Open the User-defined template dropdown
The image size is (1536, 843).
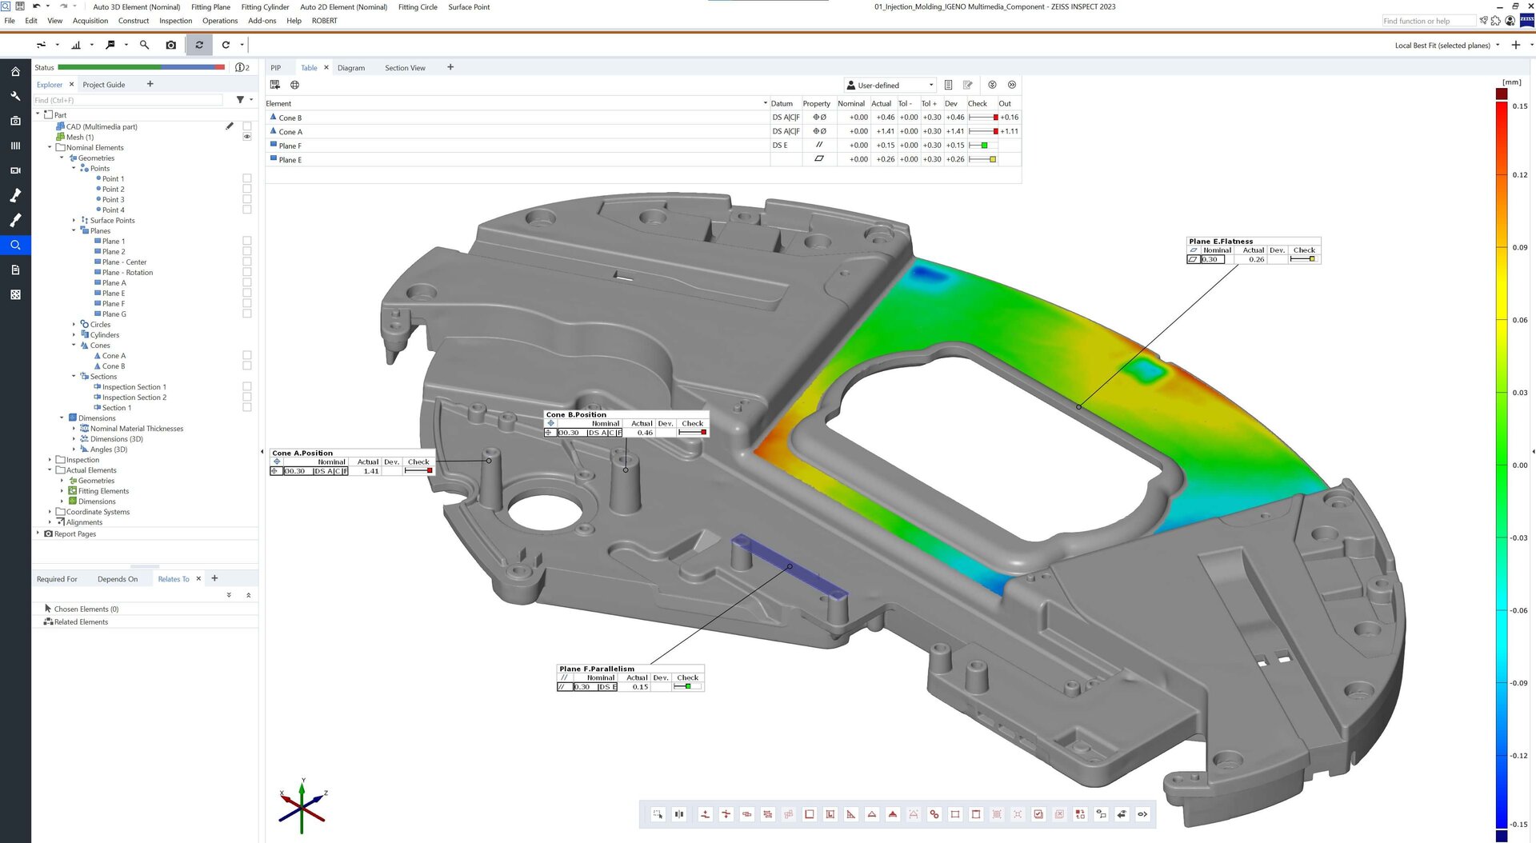(890, 85)
